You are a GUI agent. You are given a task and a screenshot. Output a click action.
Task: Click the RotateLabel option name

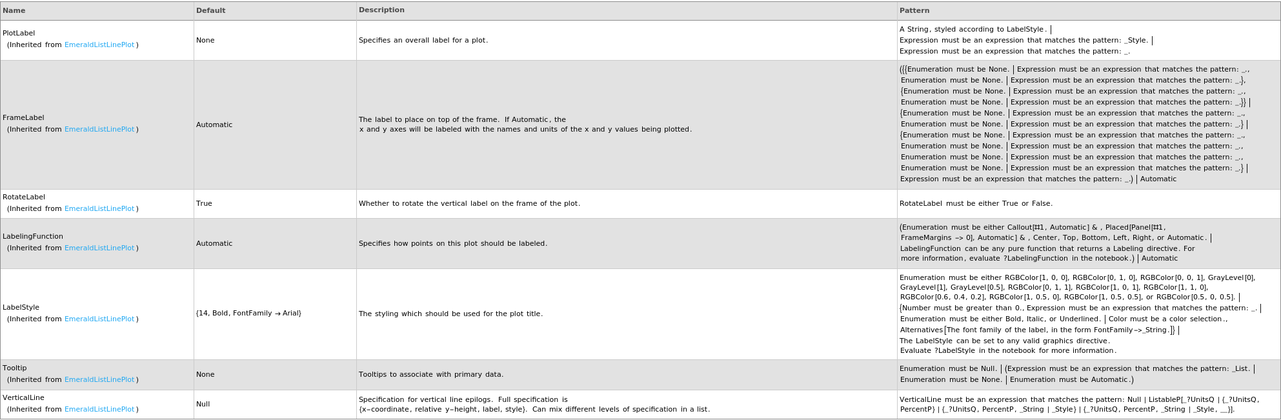click(x=24, y=197)
